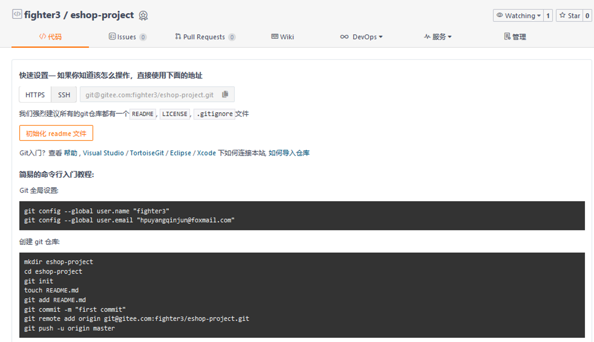Open the Pull Requests tab
The height and width of the screenshot is (342, 594).
click(x=205, y=37)
